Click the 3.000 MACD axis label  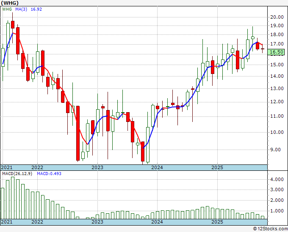[x=277, y=190]
